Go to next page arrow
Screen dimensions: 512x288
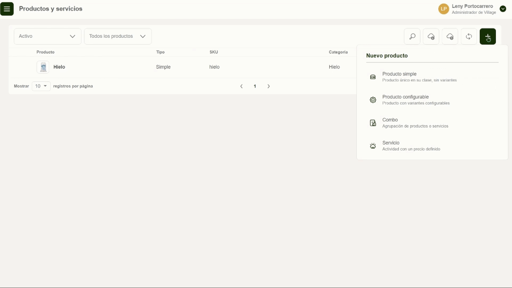[269, 86]
